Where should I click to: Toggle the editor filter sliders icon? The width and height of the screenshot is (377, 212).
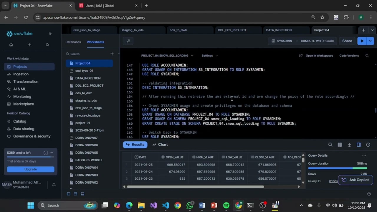point(128,41)
